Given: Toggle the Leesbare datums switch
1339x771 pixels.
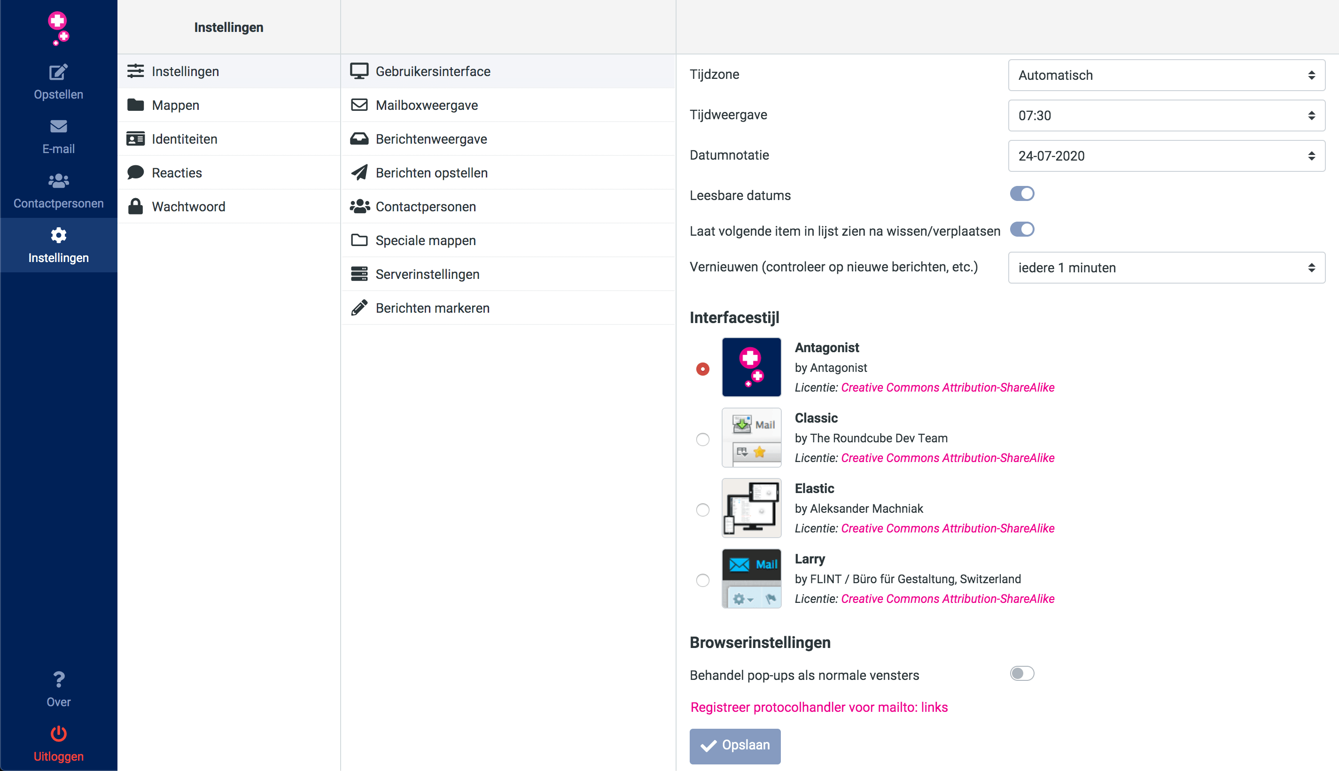Looking at the screenshot, I should coord(1022,194).
